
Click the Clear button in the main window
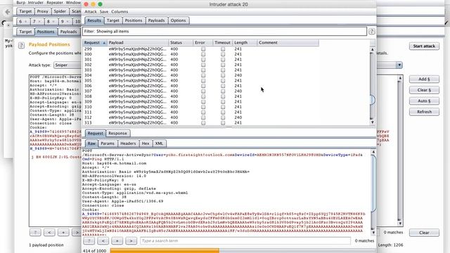[424, 233]
